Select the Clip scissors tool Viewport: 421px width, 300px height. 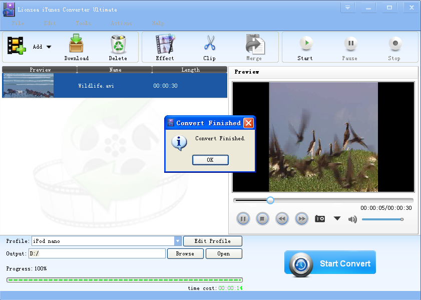coord(209,47)
